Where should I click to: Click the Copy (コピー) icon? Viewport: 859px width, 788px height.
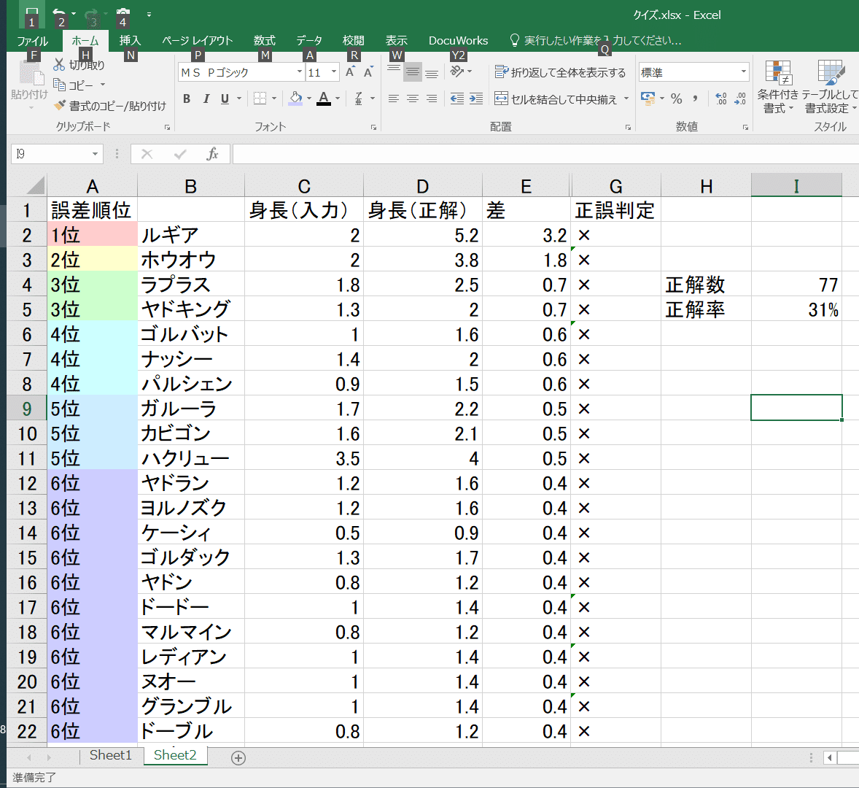(59, 85)
